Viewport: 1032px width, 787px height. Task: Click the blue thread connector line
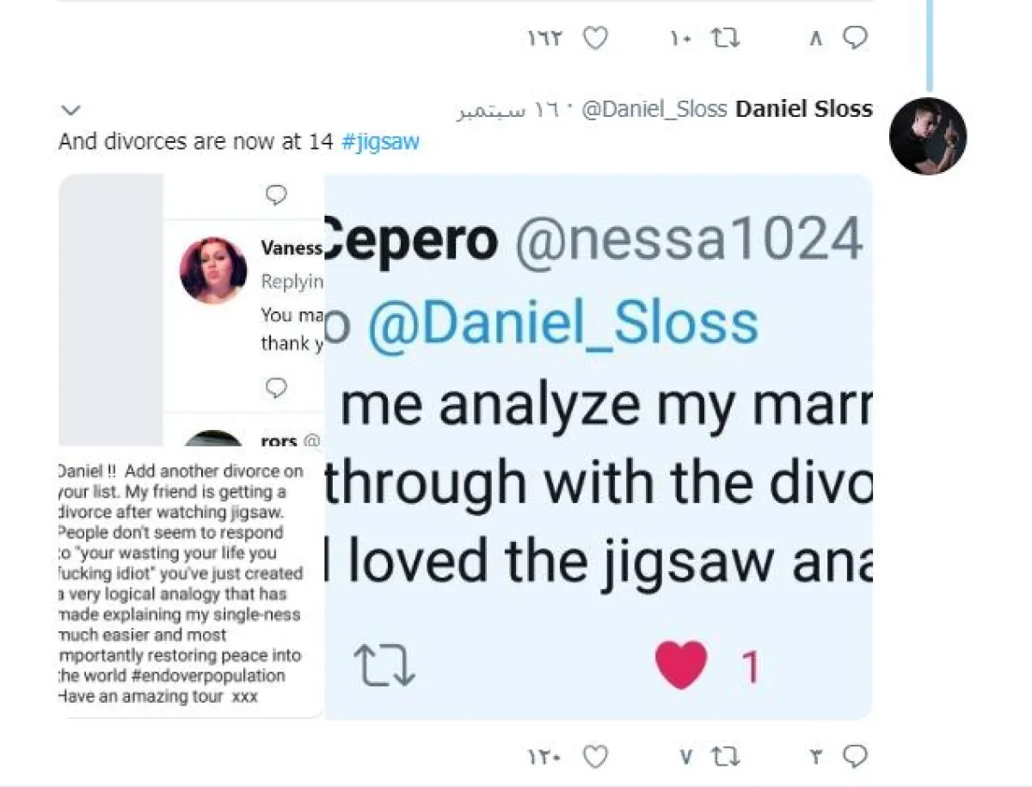point(929,43)
